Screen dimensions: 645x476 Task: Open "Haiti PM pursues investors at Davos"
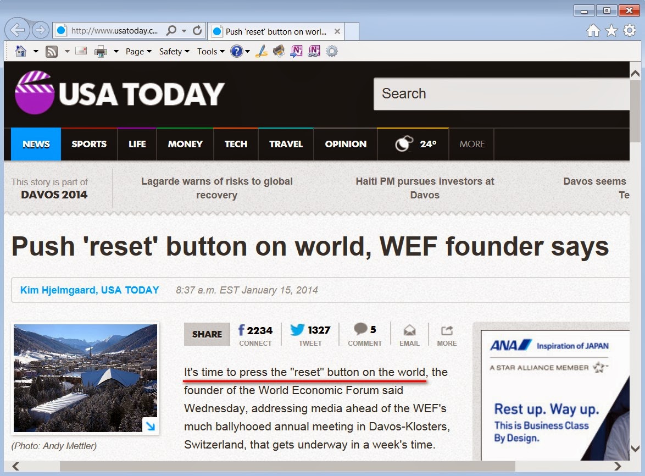[425, 188]
